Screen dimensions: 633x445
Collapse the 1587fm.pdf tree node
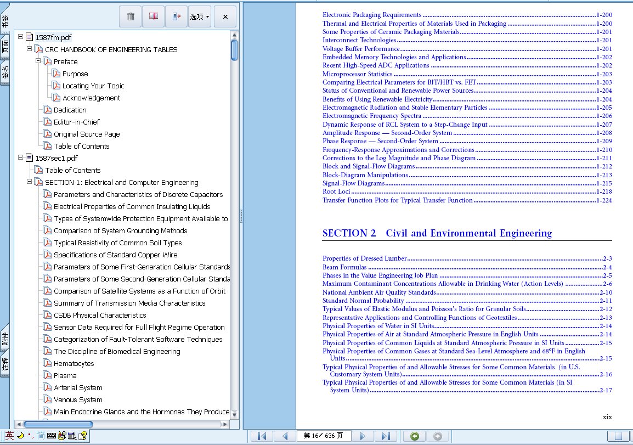click(20, 36)
